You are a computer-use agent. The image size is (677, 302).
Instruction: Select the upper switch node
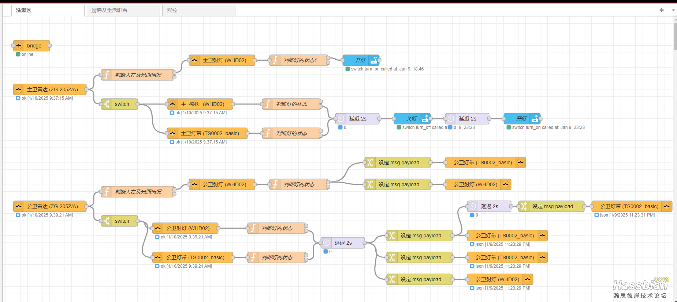(119, 104)
